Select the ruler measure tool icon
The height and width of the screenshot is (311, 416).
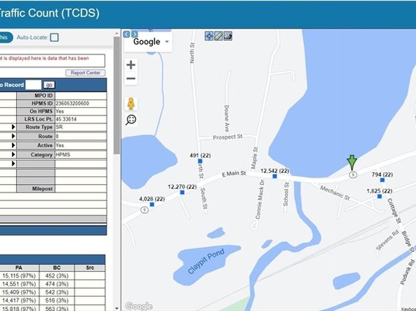[218, 36]
